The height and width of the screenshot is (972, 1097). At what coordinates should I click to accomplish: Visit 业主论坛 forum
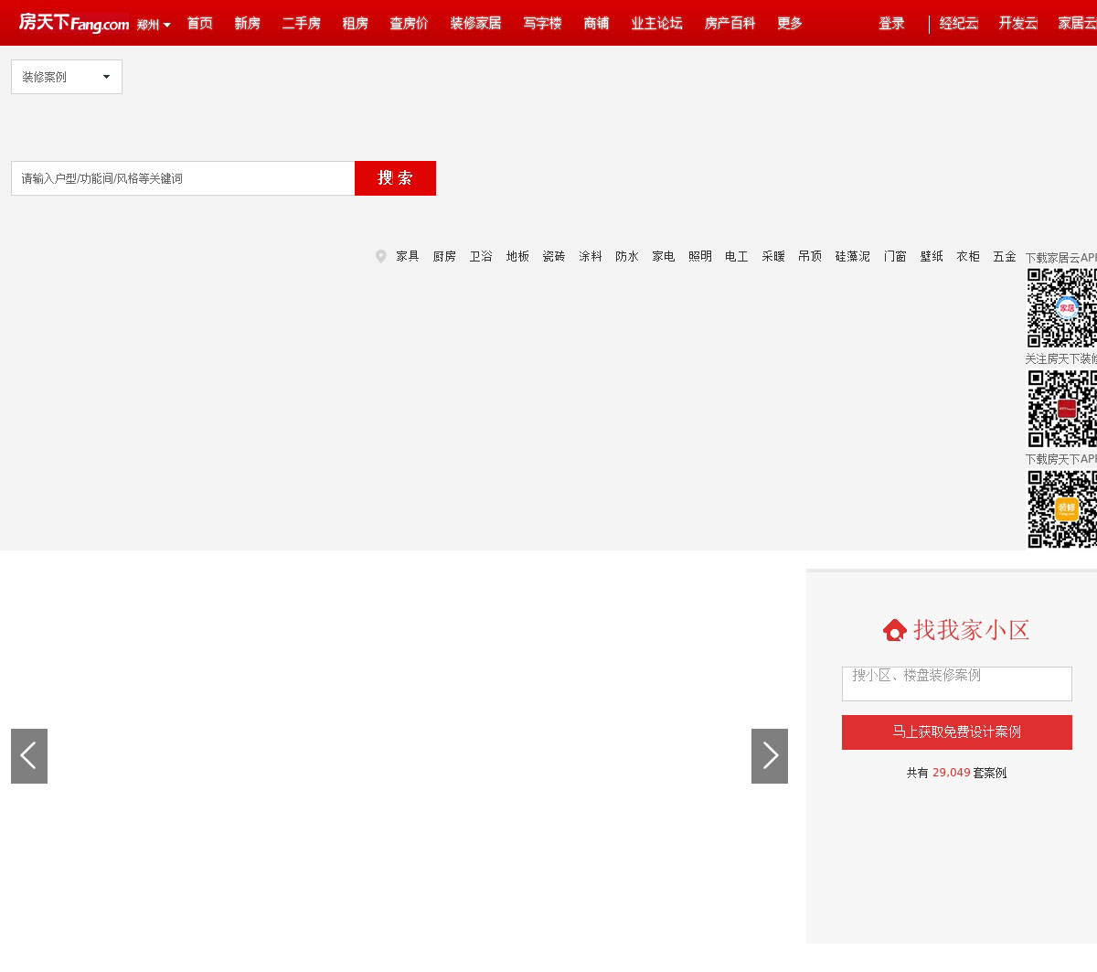click(x=657, y=23)
